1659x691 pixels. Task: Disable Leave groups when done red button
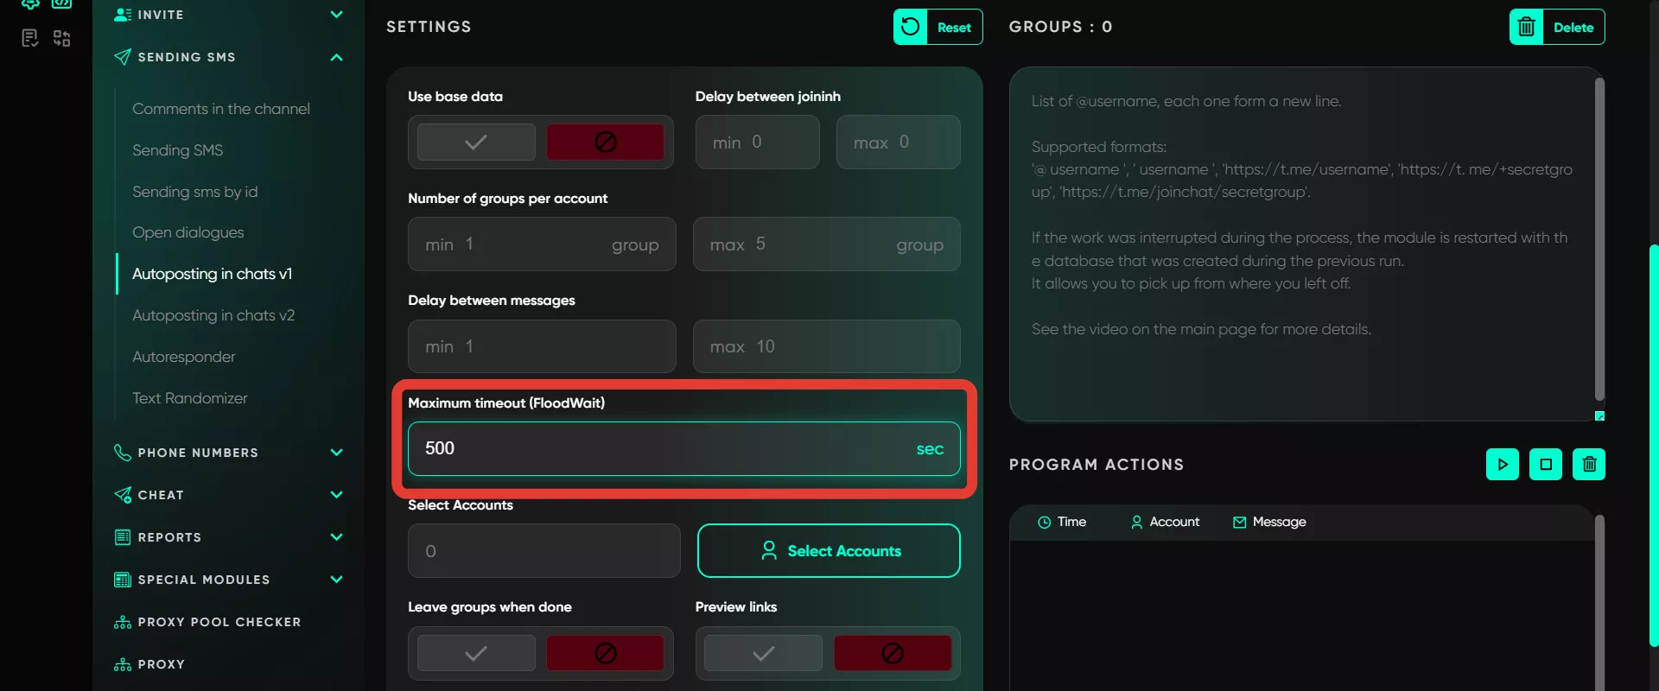606,653
